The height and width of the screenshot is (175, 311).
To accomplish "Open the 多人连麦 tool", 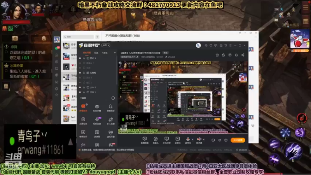I will coord(111,121).
